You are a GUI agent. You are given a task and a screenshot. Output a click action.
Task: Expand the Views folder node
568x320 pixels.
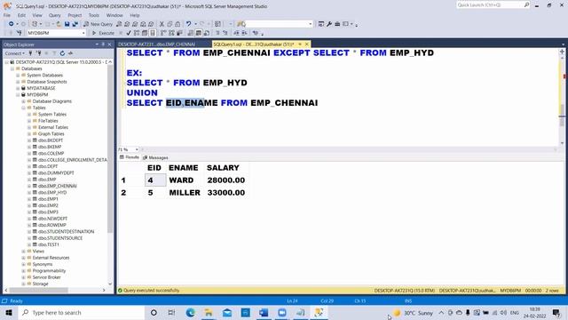pos(24,251)
